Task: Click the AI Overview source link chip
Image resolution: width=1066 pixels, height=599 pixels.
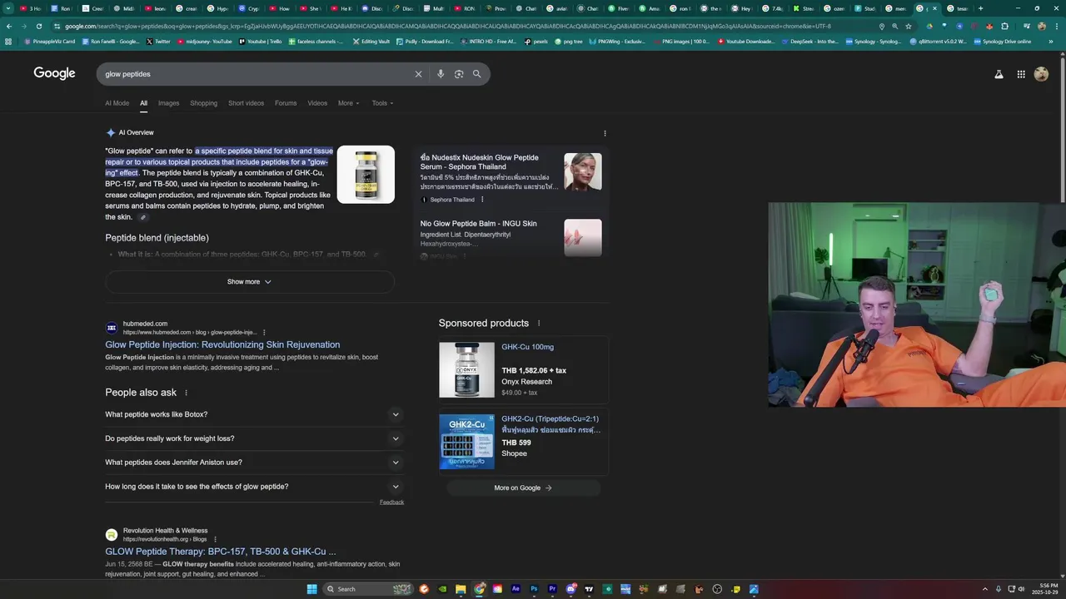Action: 142,217
